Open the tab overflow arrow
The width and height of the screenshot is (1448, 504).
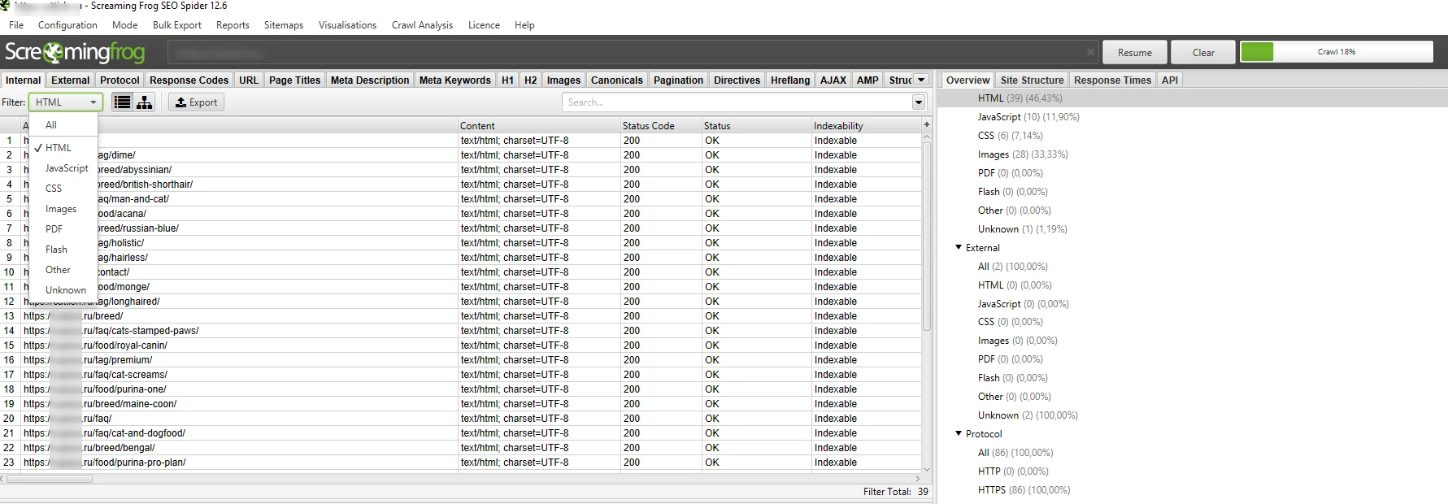click(x=921, y=80)
